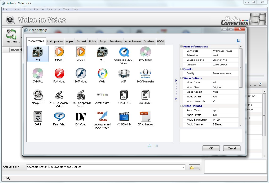The height and width of the screenshot is (183, 269).
Task: Select the DV Video format icon
Action: [x=81, y=116]
